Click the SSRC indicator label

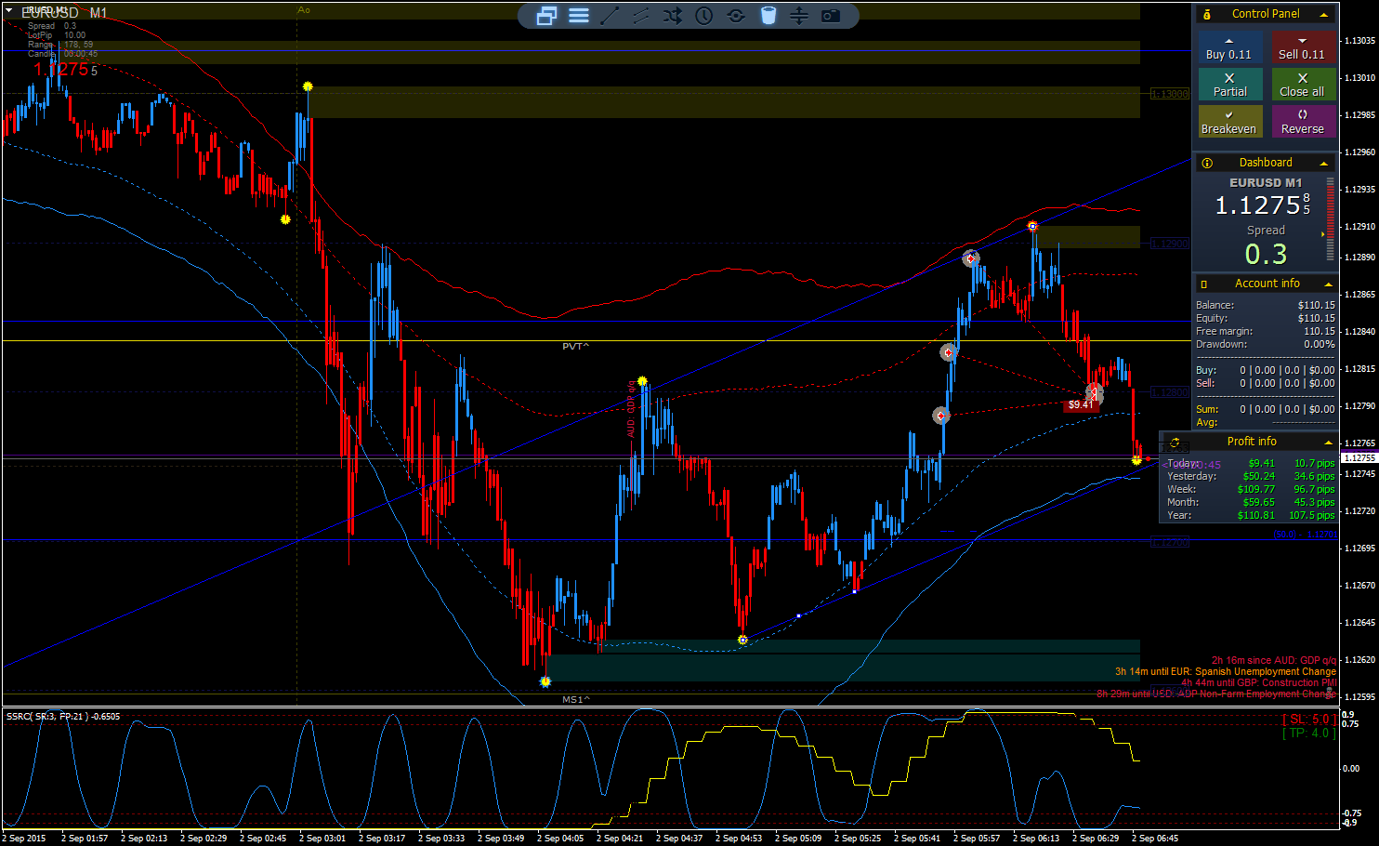pos(63,717)
